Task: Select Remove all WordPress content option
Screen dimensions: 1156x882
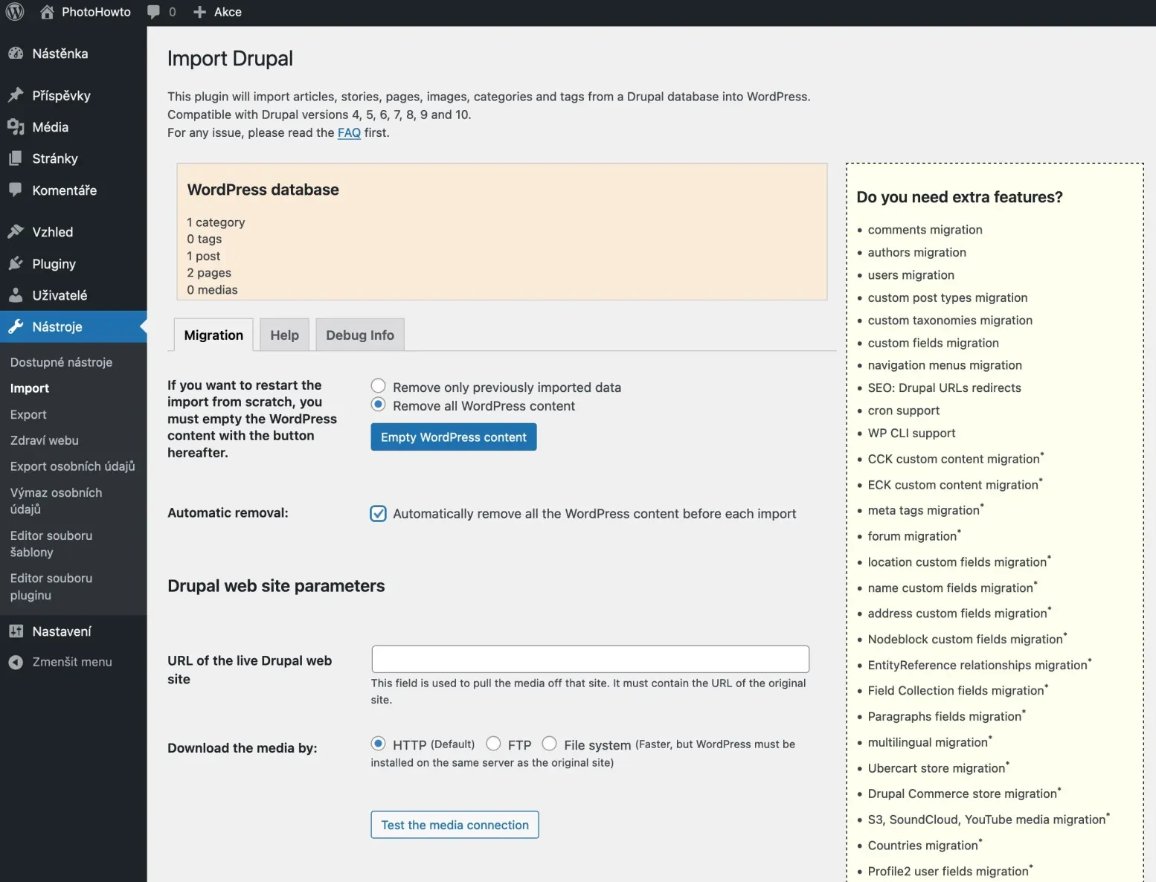Action: coord(378,405)
